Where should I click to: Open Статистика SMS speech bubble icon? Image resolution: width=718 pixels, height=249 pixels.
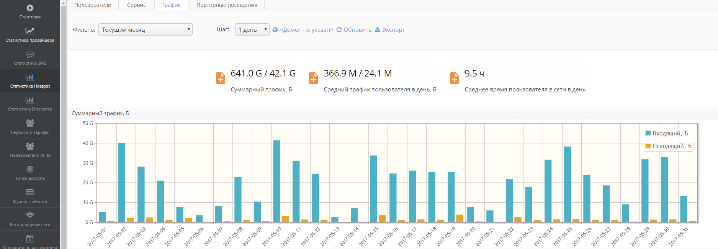click(30, 54)
